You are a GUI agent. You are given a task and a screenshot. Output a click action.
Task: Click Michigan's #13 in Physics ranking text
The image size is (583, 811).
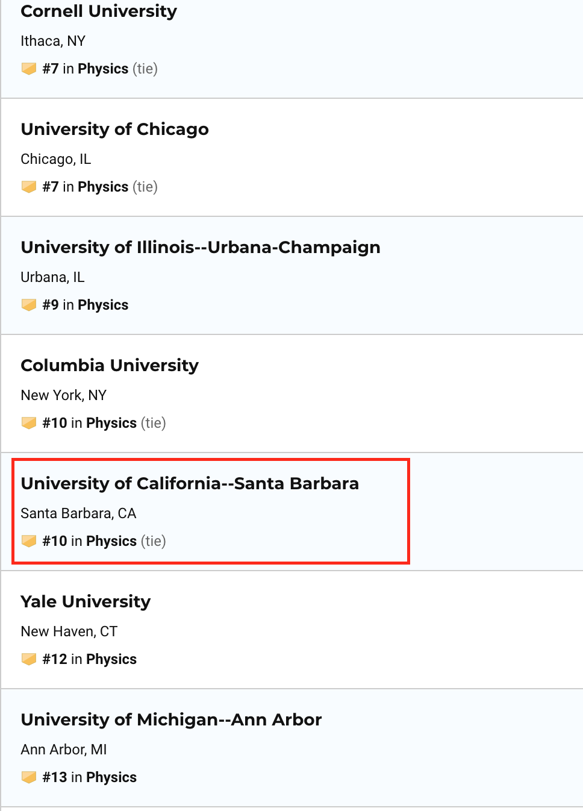coord(90,777)
